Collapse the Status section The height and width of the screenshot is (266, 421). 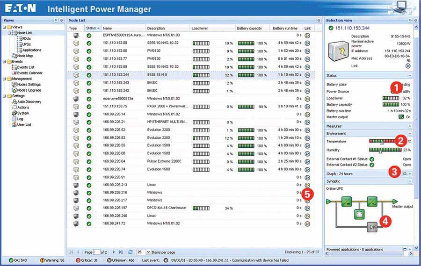point(410,75)
